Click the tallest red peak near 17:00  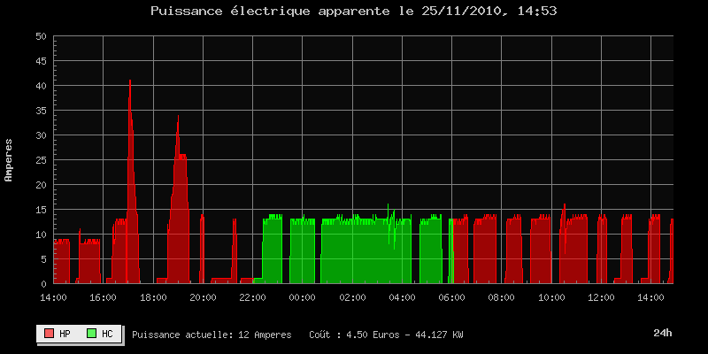131,181
